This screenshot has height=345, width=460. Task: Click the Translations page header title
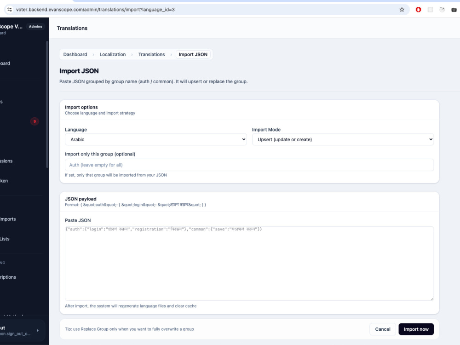[x=72, y=28]
